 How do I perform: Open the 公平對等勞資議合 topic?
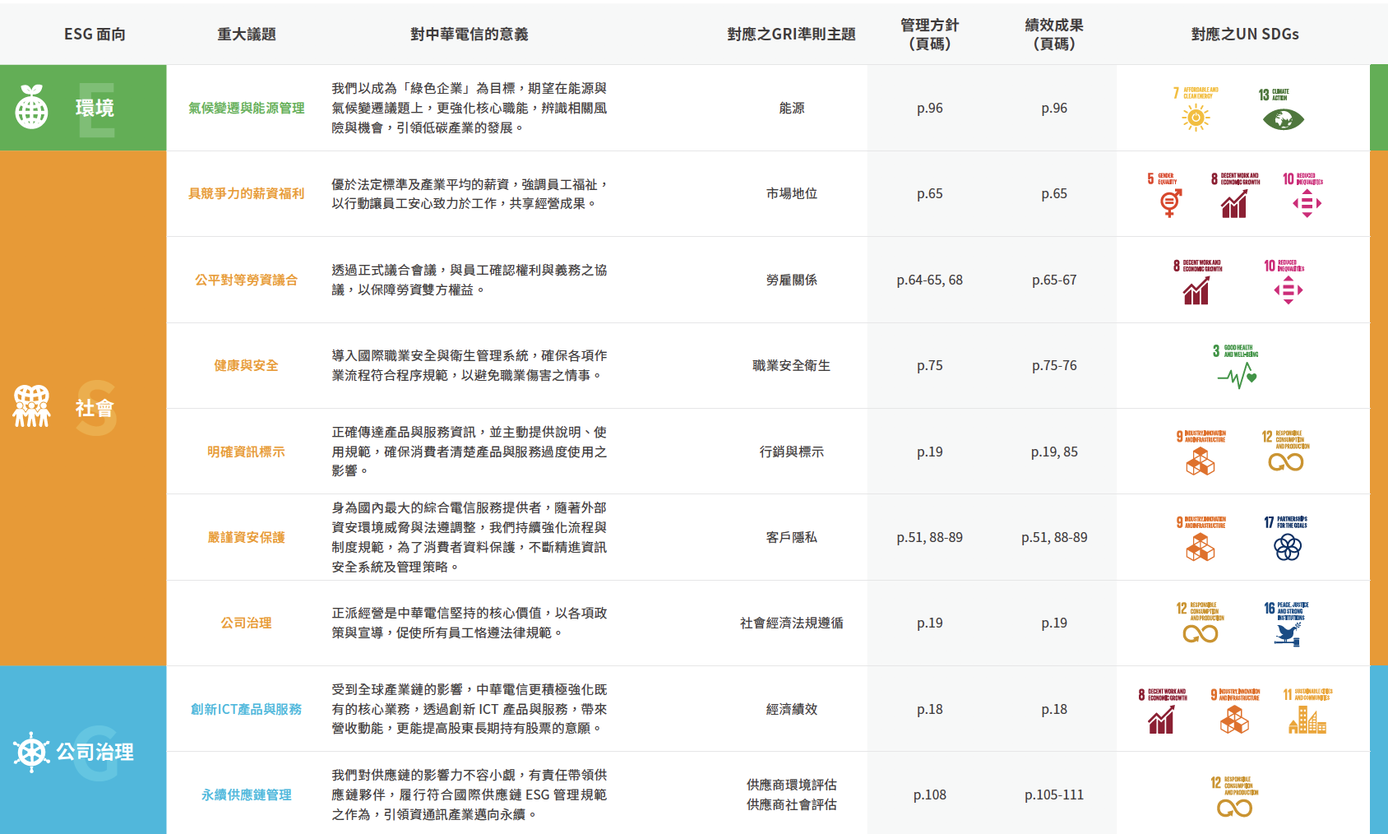[247, 280]
